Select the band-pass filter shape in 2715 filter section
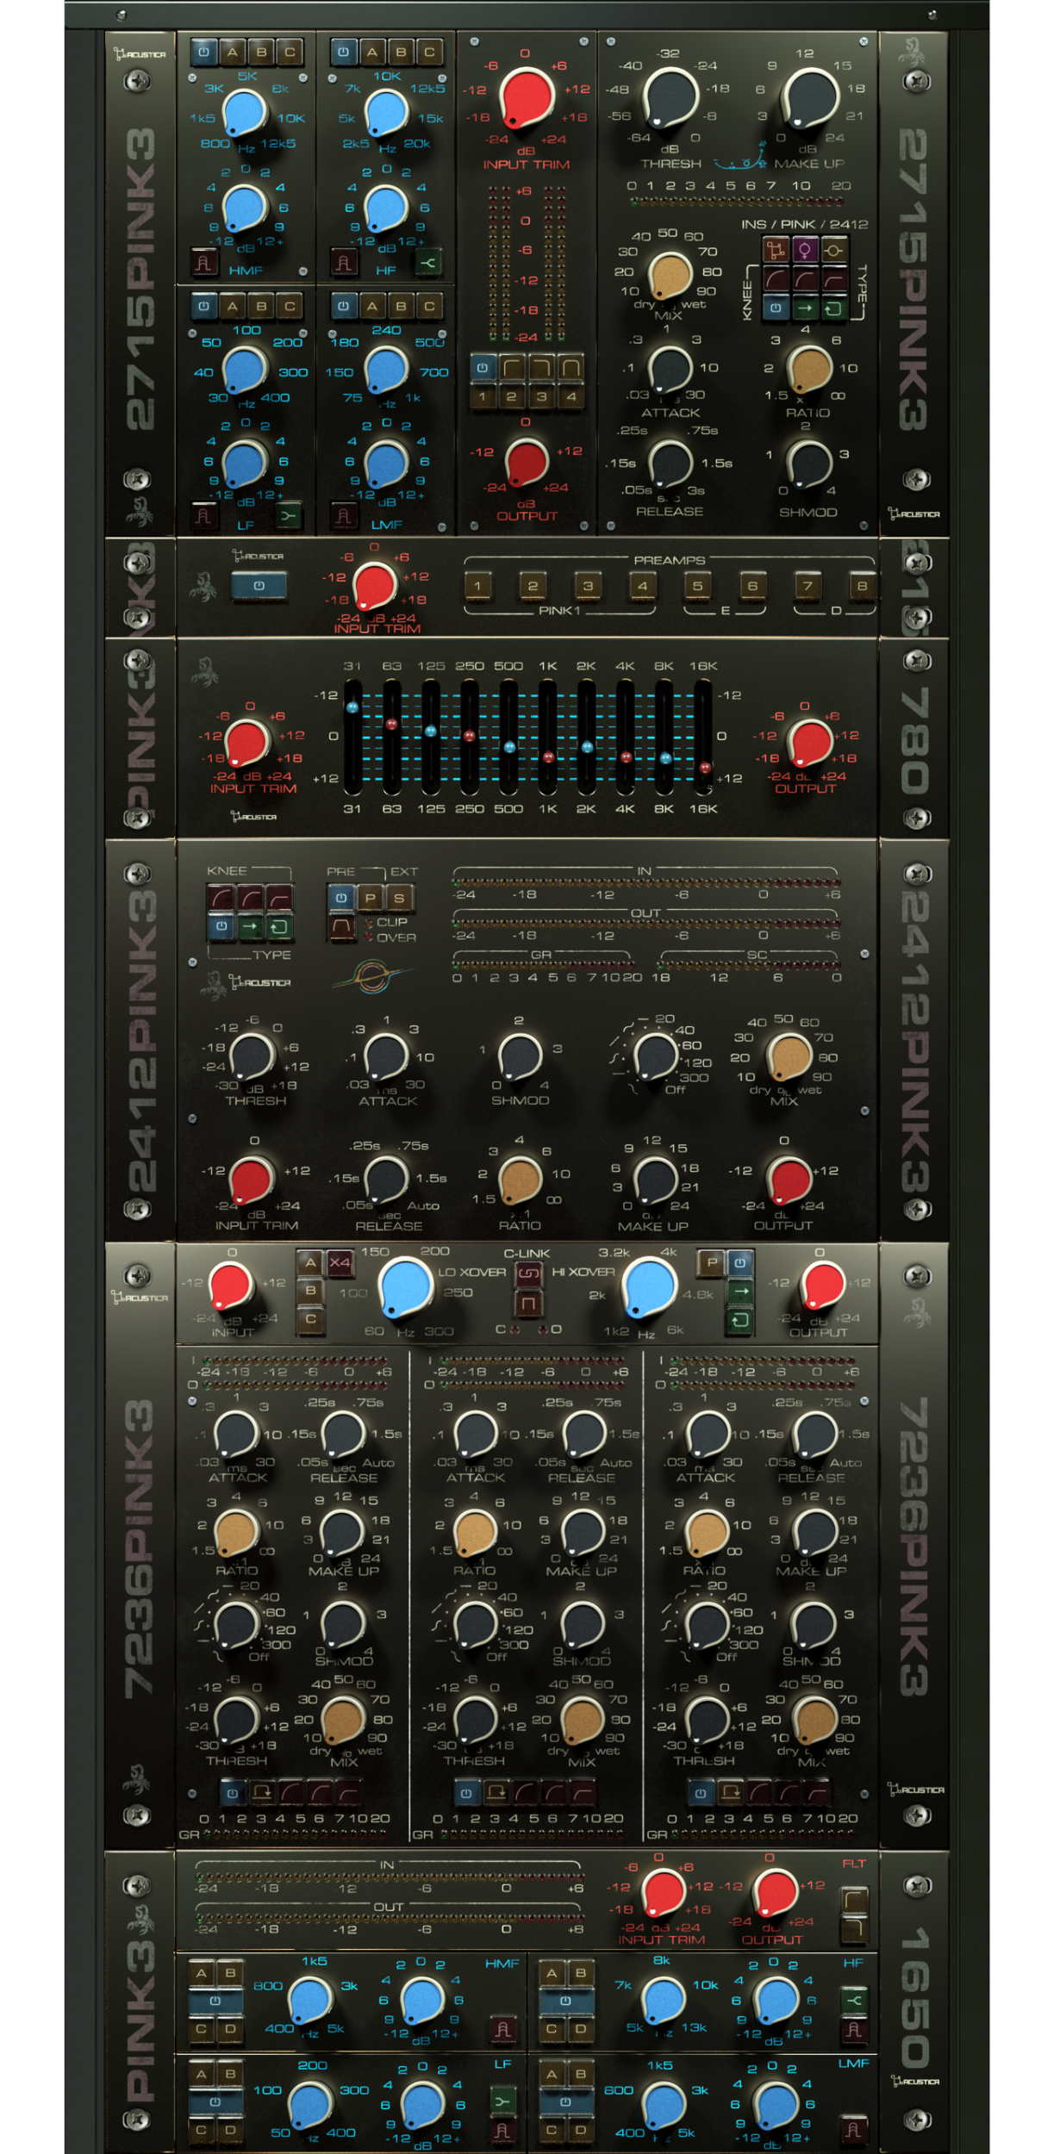 (571, 369)
